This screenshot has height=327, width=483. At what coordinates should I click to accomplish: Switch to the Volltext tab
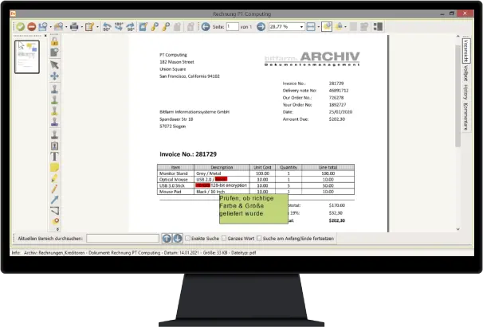pos(465,73)
